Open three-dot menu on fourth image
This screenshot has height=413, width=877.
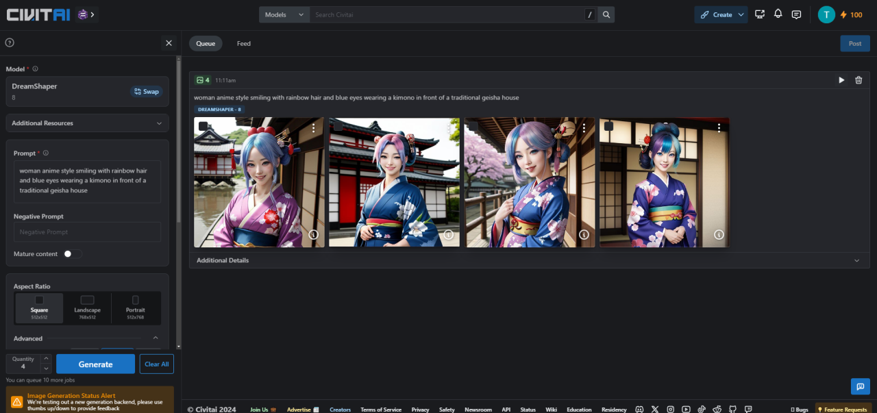coord(719,127)
